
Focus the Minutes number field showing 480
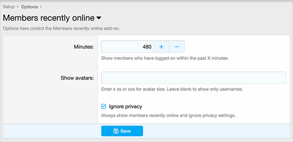(128, 47)
